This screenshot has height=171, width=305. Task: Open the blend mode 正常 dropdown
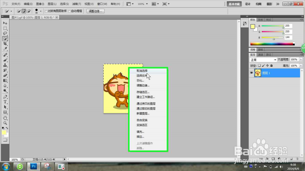(263, 60)
